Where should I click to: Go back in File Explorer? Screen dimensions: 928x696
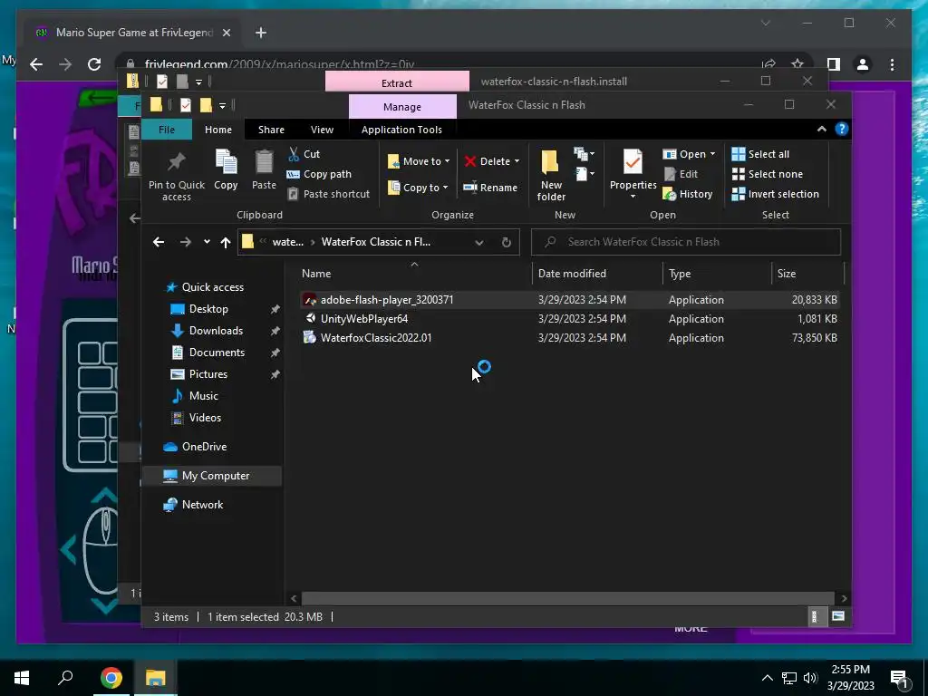point(158,242)
